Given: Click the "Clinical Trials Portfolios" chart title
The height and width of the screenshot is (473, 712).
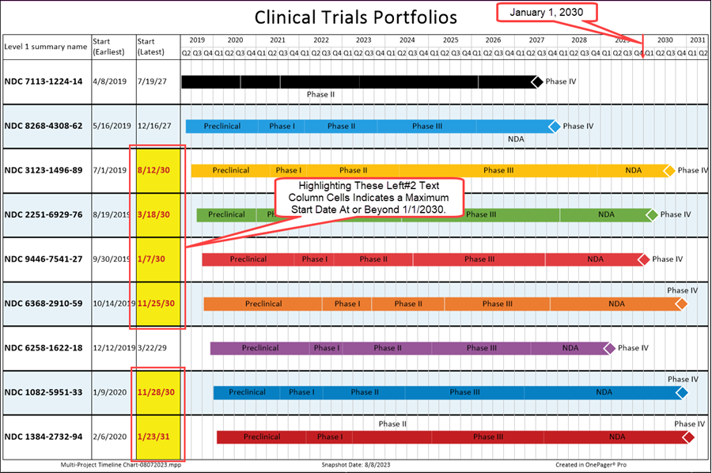Looking at the screenshot, I should pyautogui.click(x=356, y=17).
